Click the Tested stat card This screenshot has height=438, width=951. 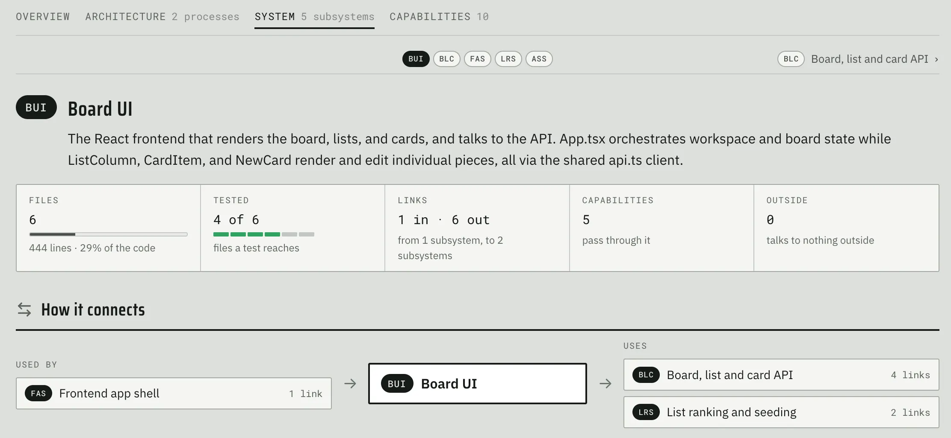293,228
